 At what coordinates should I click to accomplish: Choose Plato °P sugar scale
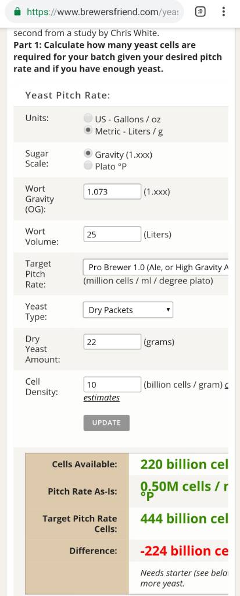pyautogui.click(x=88, y=166)
